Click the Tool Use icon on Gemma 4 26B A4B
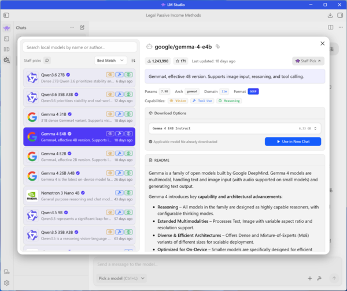Screen dimensions: 347x291 119,173
